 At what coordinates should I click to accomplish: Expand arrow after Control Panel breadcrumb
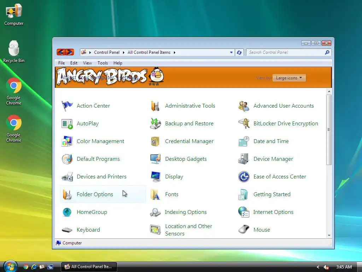pyautogui.click(x=123, y=52)
